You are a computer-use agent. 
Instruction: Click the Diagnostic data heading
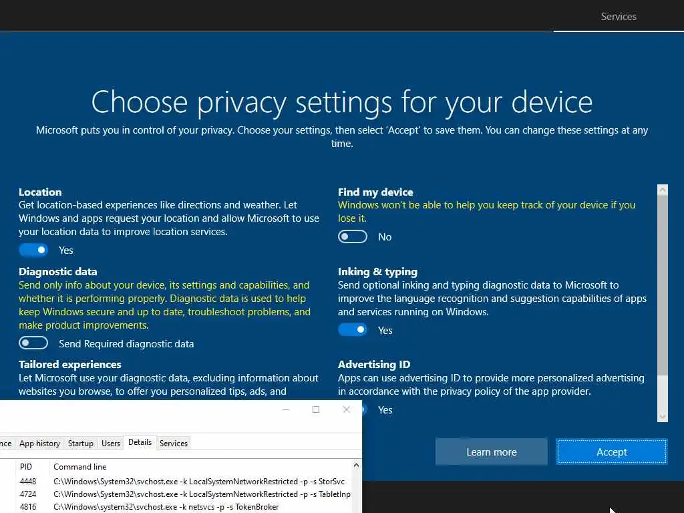point(58,271)
